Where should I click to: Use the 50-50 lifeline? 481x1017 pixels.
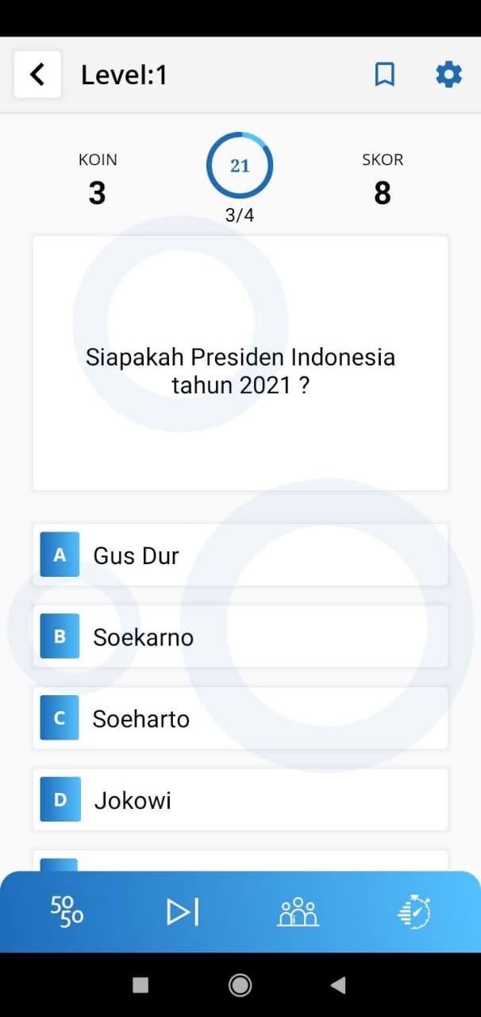tap(67, 911)
